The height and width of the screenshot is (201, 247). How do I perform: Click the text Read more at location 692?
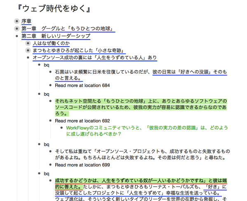tap(82, 121)
